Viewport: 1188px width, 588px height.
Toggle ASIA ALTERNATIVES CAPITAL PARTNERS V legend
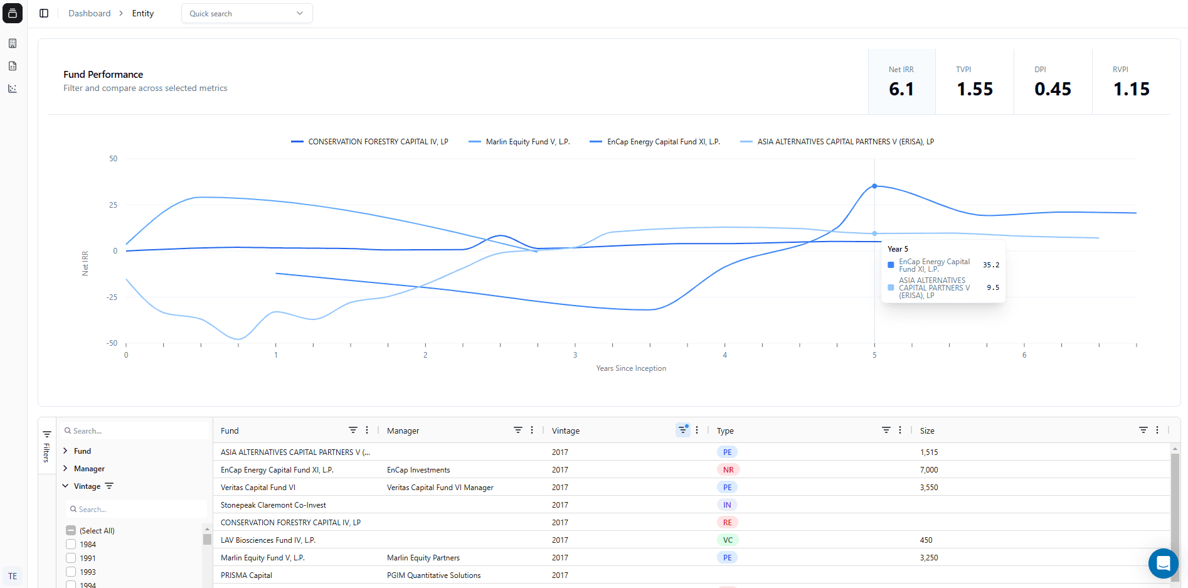coord(837,142)
